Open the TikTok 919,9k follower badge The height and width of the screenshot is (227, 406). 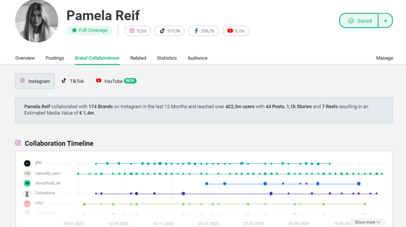tap(169, 31)
